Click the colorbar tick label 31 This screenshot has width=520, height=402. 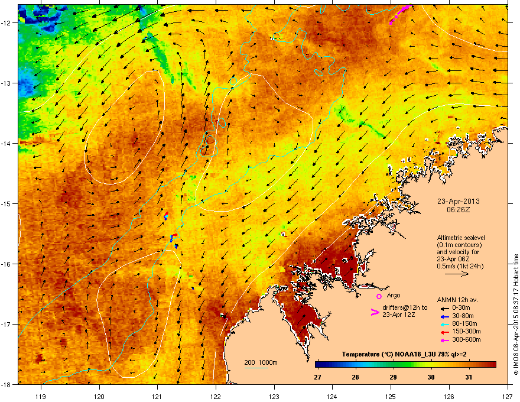point(469,377)
